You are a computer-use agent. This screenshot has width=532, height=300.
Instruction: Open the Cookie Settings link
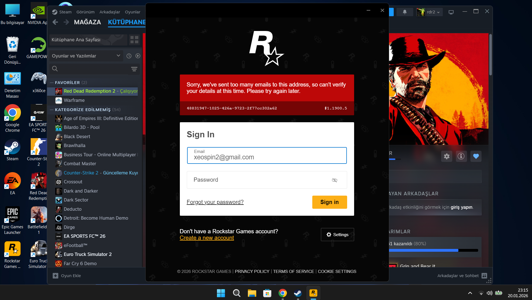pyautogui.click(x=337, y=272)
